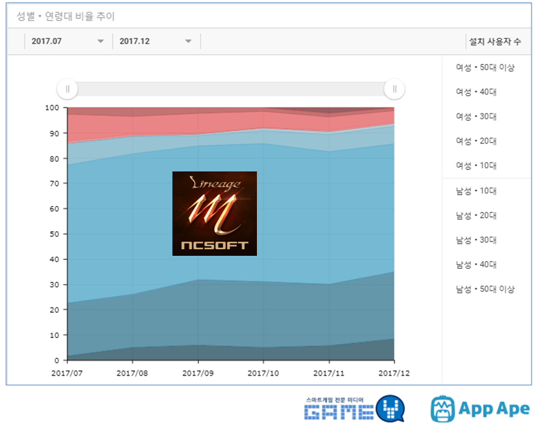This screenshot has height=432, width=537.
Task: Open the 2017.07 start date dropdown
Action: pyautogui.click(x=69, y=41)
